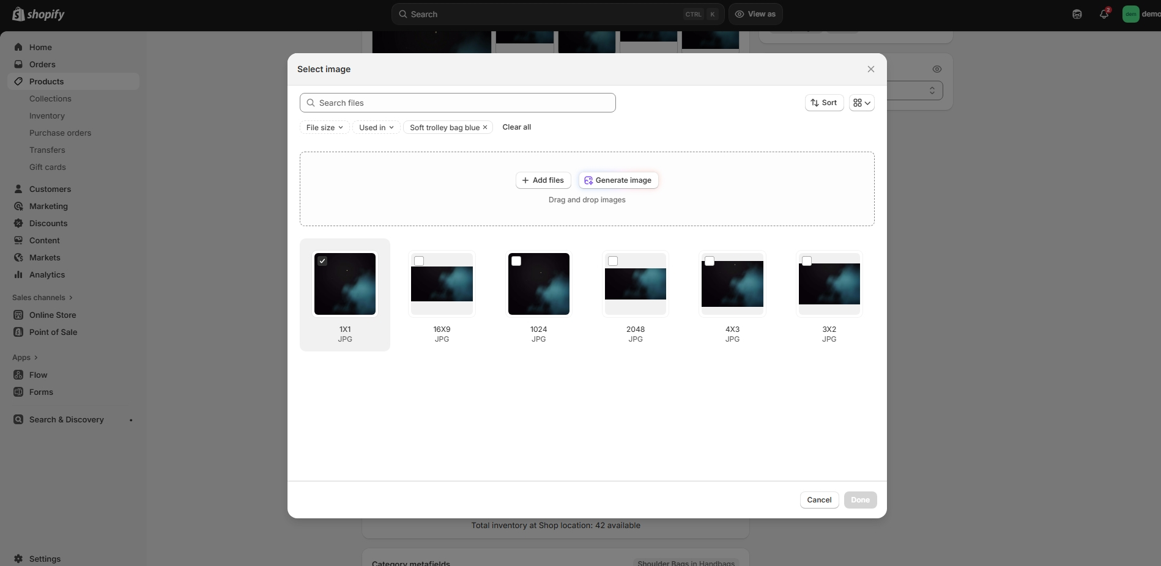Screen dimensions: 1161x566
Task: Select the 16X9 image checkbox
Action: 419,261
